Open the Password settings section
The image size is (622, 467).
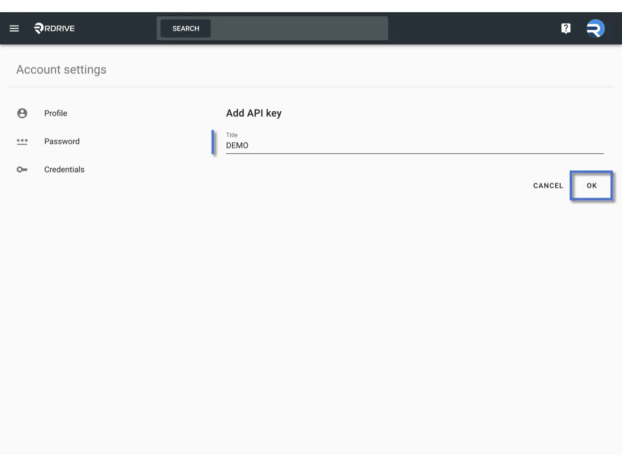(62, 141)
